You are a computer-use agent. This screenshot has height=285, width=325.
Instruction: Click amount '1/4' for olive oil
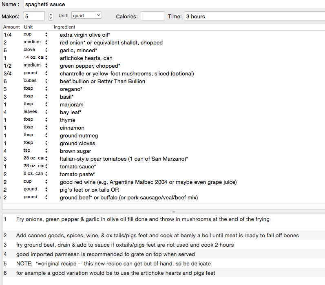tap(7, 35)
